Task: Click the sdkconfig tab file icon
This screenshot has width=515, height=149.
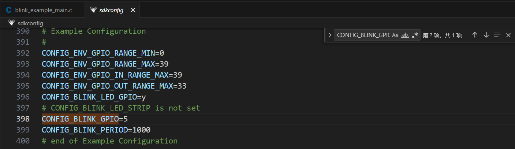Action: pyautogui.click(x=93, y=10)
